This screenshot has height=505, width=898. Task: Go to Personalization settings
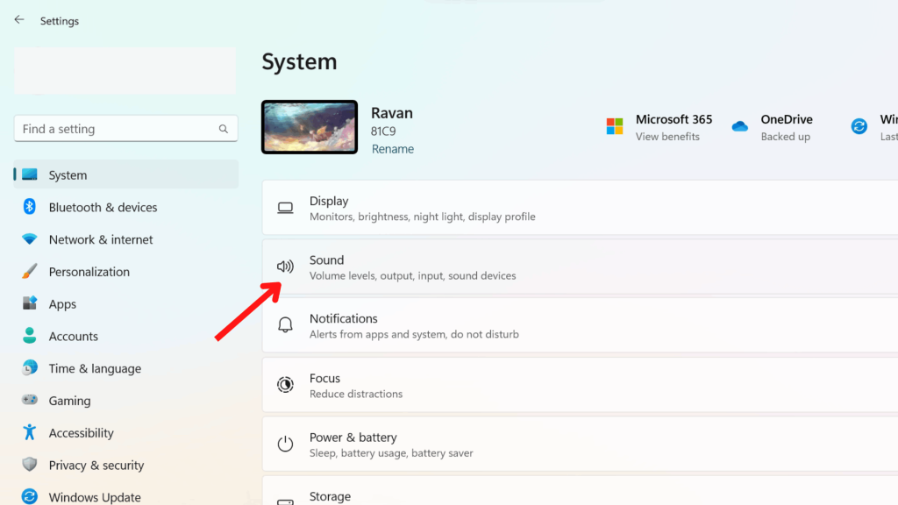click(126, 272)
